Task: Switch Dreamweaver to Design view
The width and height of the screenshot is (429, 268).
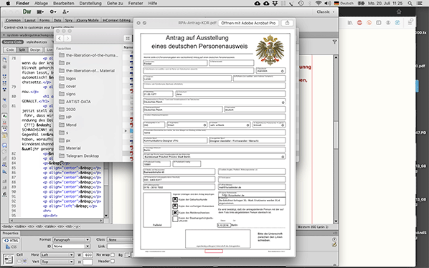Action: coord(35,49)
